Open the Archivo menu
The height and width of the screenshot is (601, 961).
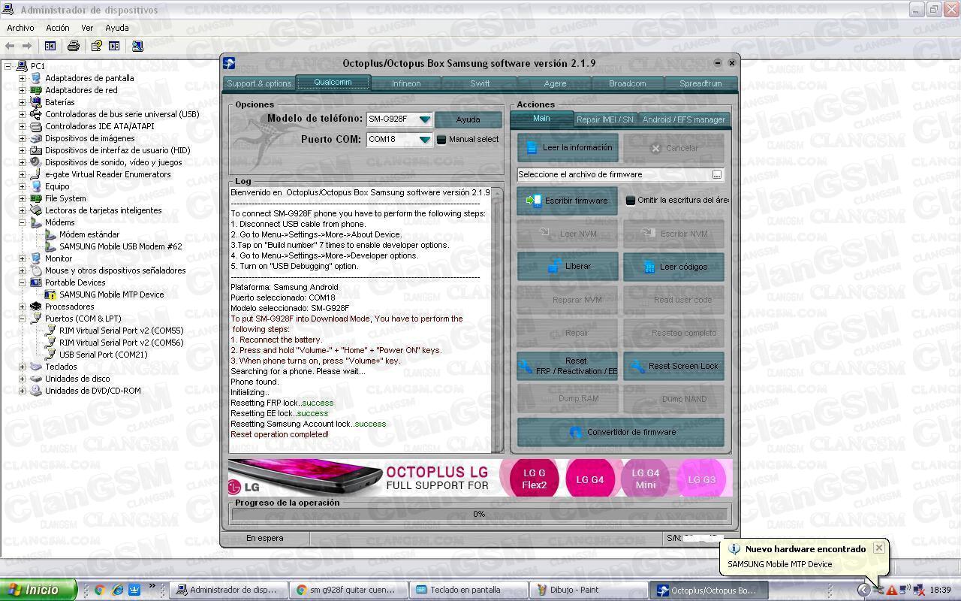(x=20, y=28)
